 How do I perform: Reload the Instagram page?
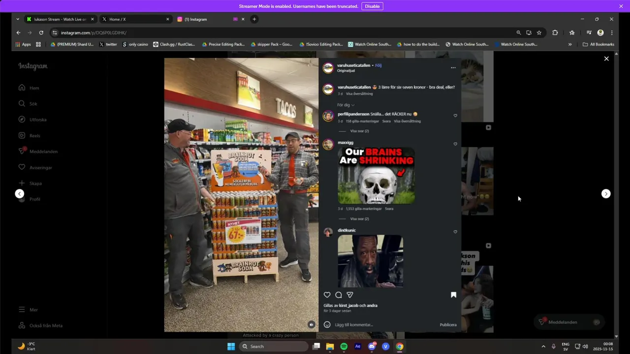[41, 32]
